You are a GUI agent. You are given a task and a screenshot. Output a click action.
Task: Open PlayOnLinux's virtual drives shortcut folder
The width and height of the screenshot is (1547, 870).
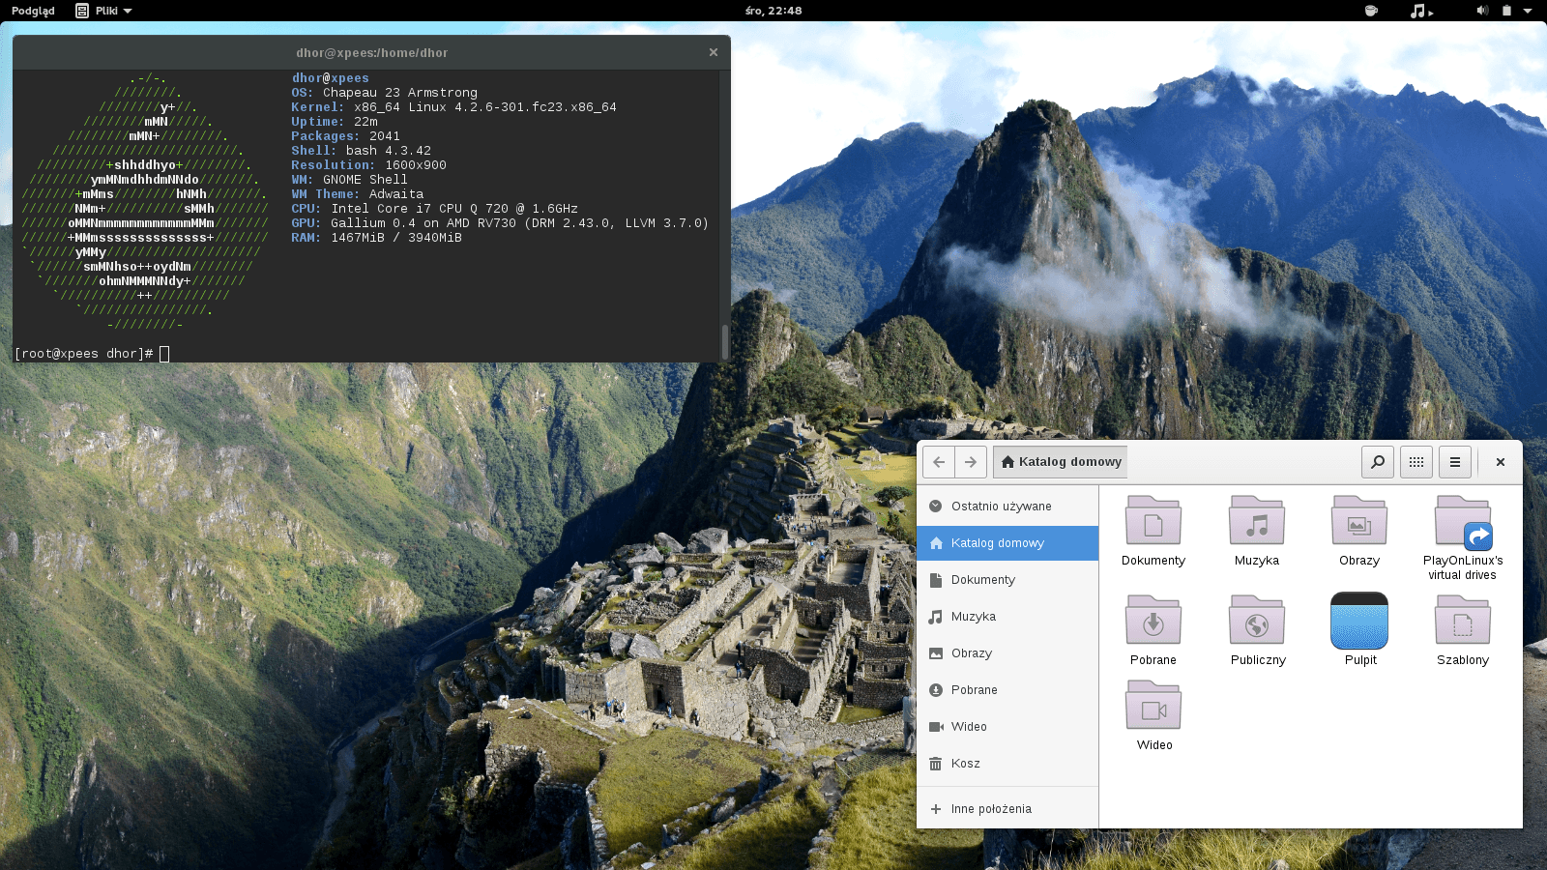tap(1463, 522)
